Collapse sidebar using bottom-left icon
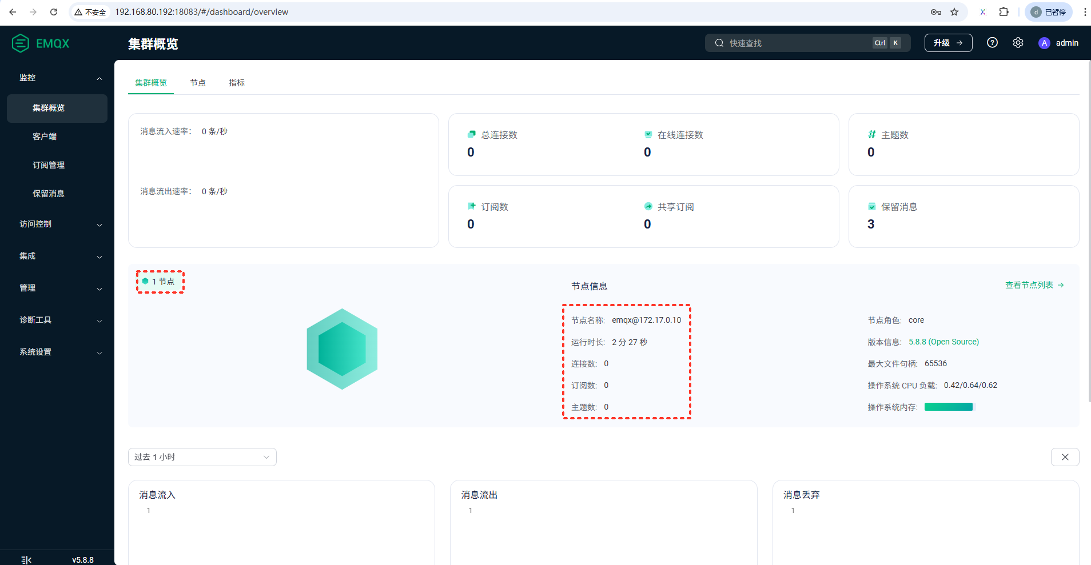Viewport: 1091px width, 565px height. tap(26, 560)
